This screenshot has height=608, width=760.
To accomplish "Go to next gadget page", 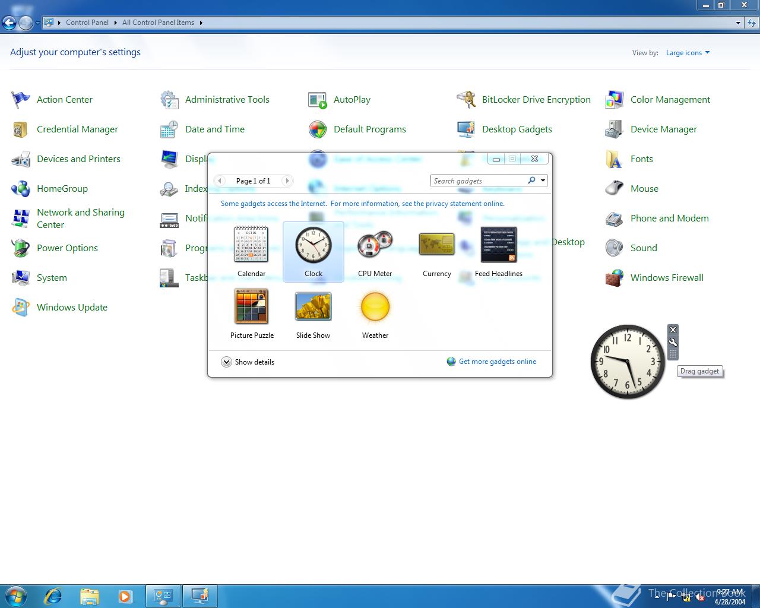I will (x=287, y=180).
